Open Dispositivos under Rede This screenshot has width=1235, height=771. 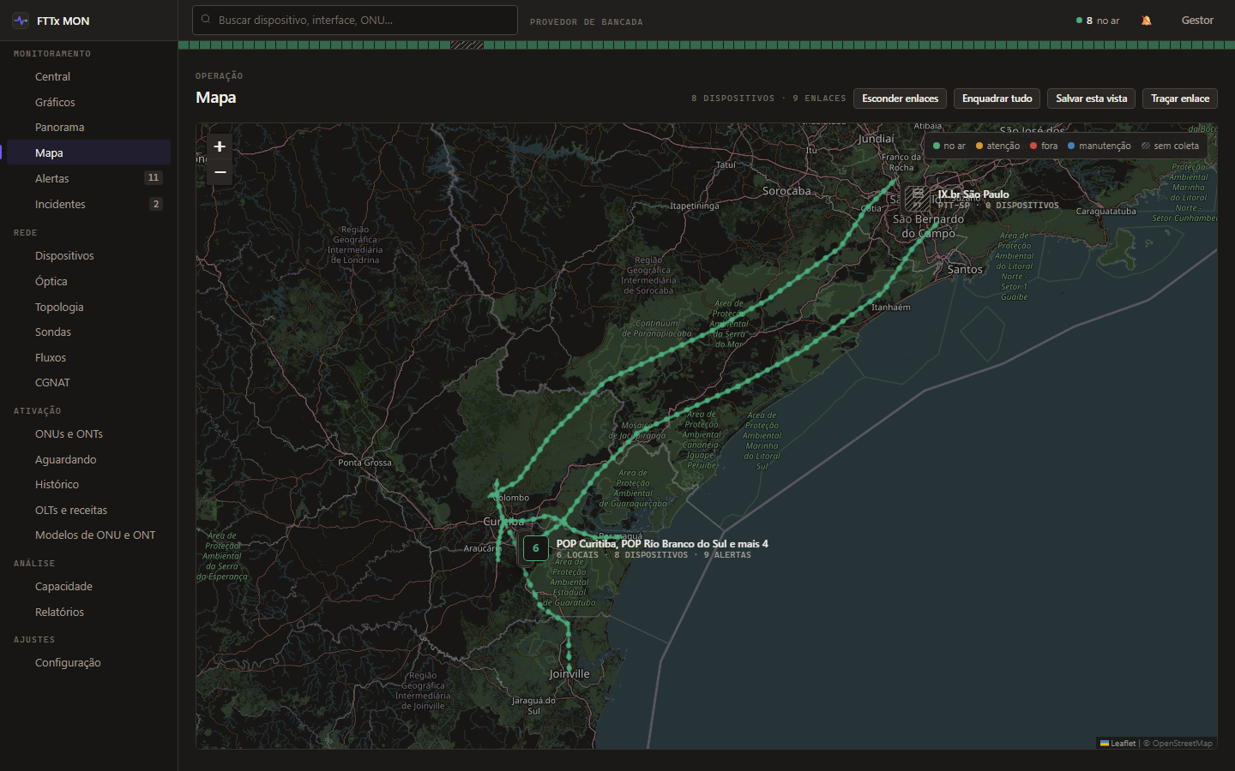(x=88, y=255)
